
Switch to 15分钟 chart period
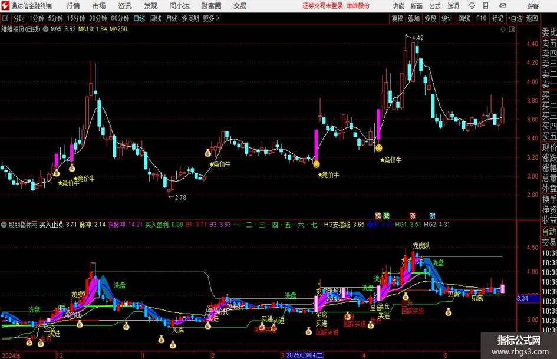[x=76, y=18]
